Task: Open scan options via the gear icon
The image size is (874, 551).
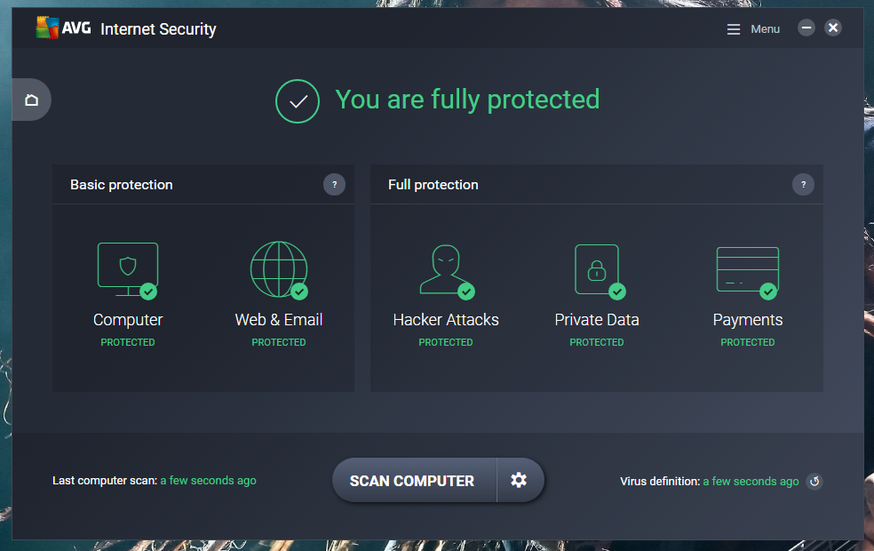Action: pyautogui.click(x=519, y=480)
